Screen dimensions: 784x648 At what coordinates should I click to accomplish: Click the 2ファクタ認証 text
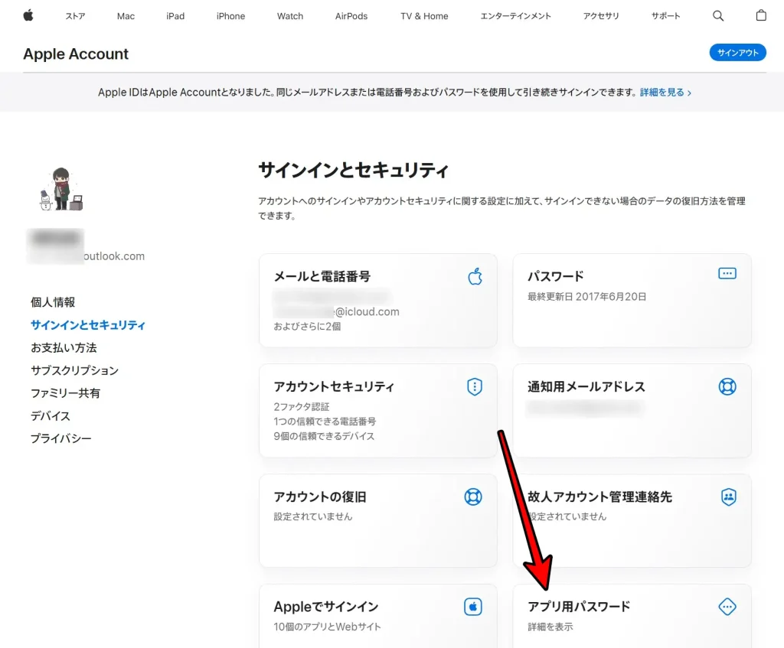click(x=302, y=407)
